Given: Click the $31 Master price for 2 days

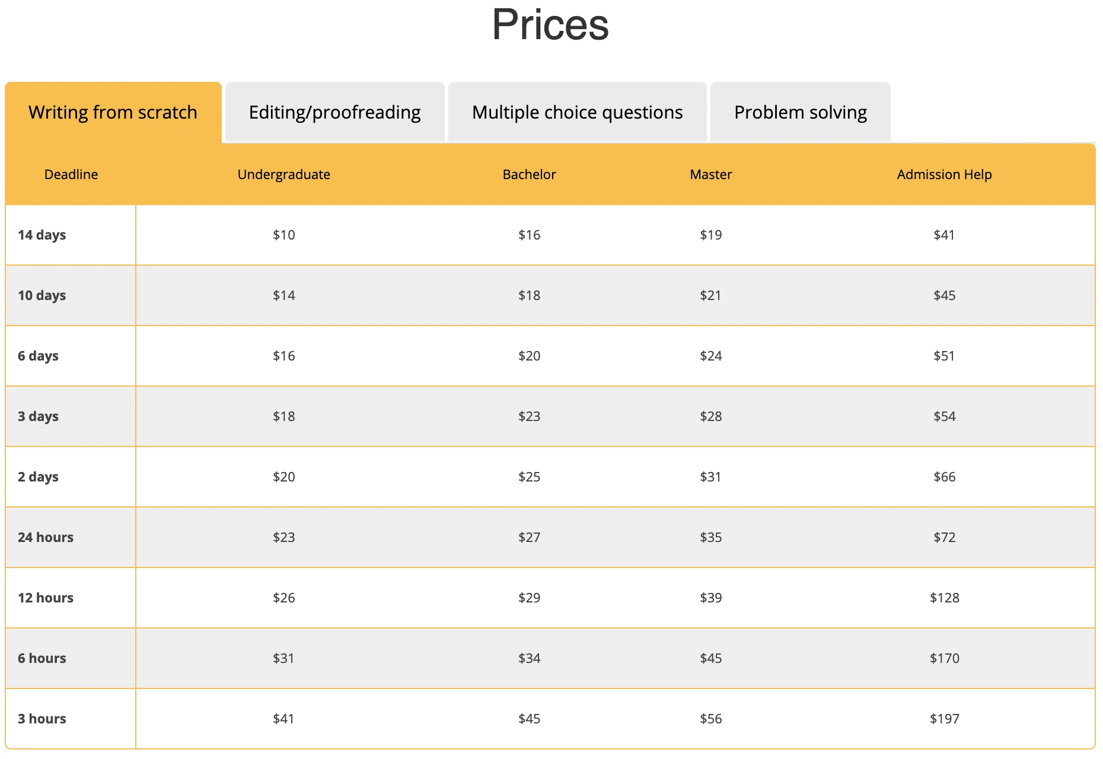Looking at the screenshot, I should pyautogui.click(x=710, y=477).
